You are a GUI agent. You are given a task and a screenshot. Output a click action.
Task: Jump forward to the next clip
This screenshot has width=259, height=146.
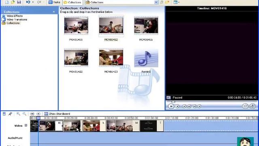coord(200,106)
